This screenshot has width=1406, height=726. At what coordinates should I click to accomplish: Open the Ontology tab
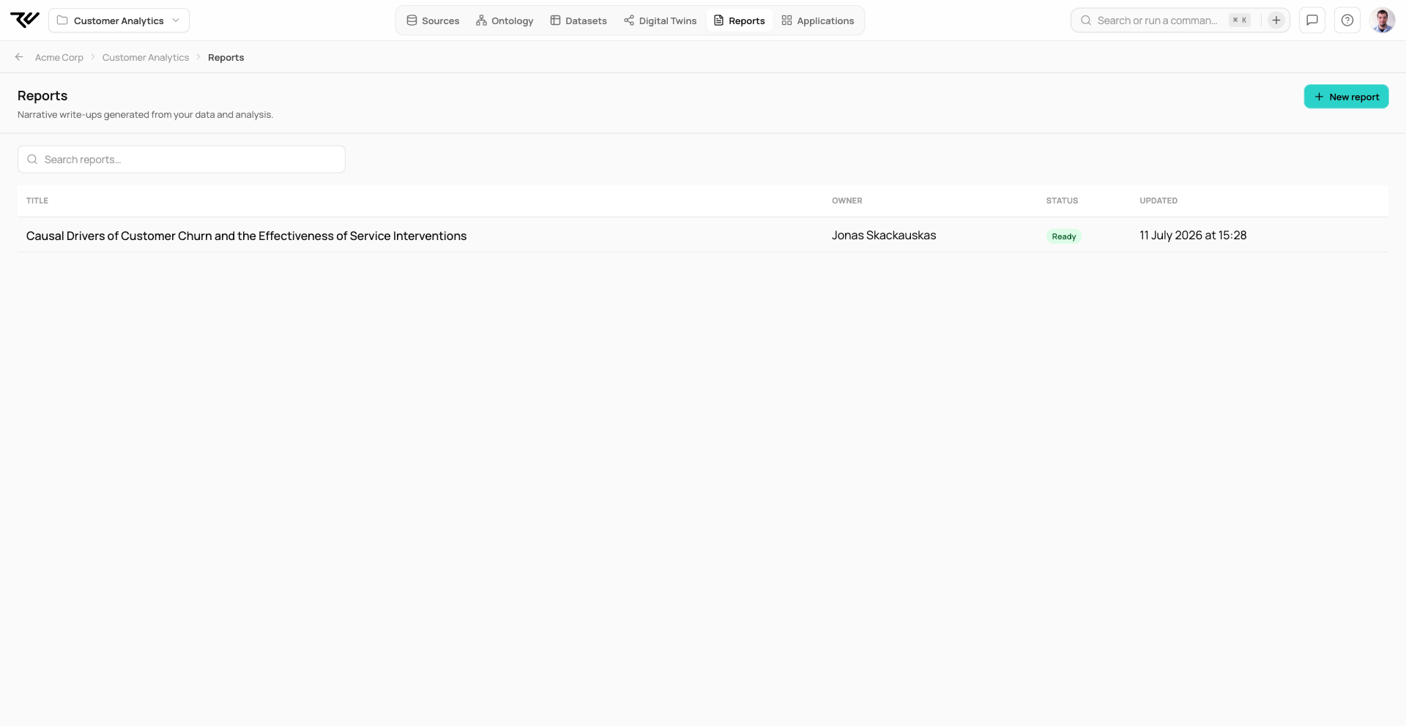505,20
